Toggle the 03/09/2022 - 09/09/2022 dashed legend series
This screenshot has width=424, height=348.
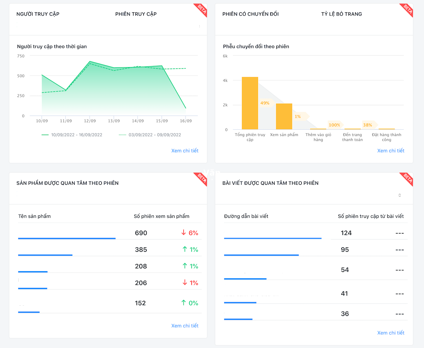pos(150,135)
